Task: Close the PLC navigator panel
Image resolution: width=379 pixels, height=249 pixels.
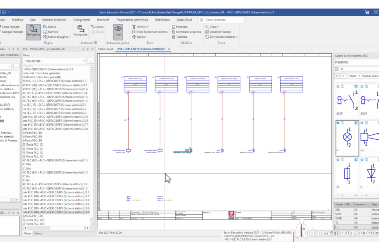Action: 92,49
